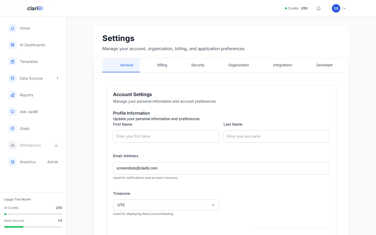
Task: Expand the account menu chevron beside avatar
Action: click(x=344, y=8)
